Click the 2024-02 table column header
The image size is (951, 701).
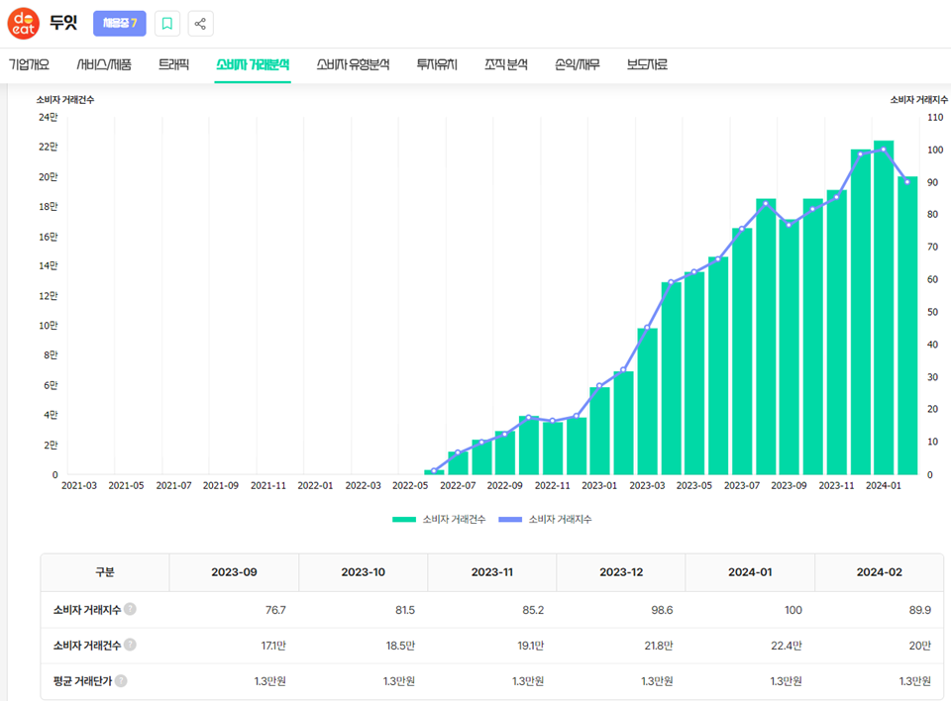click(x=879, y=572)
